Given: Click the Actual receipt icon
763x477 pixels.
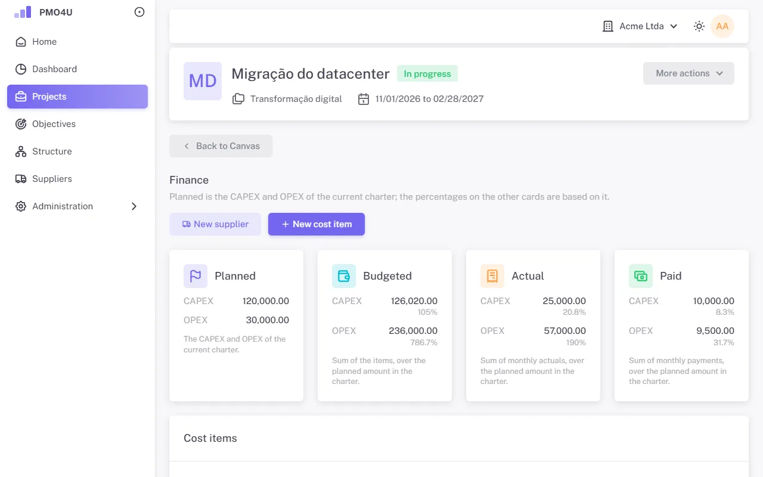Looking at the screenshot, I should (492, 276).
